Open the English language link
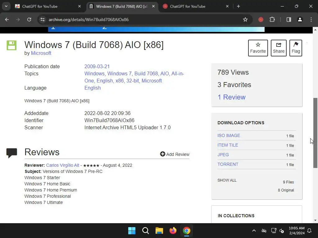The width and height of the screenshot is (318, 238). (x=93, y=88)
